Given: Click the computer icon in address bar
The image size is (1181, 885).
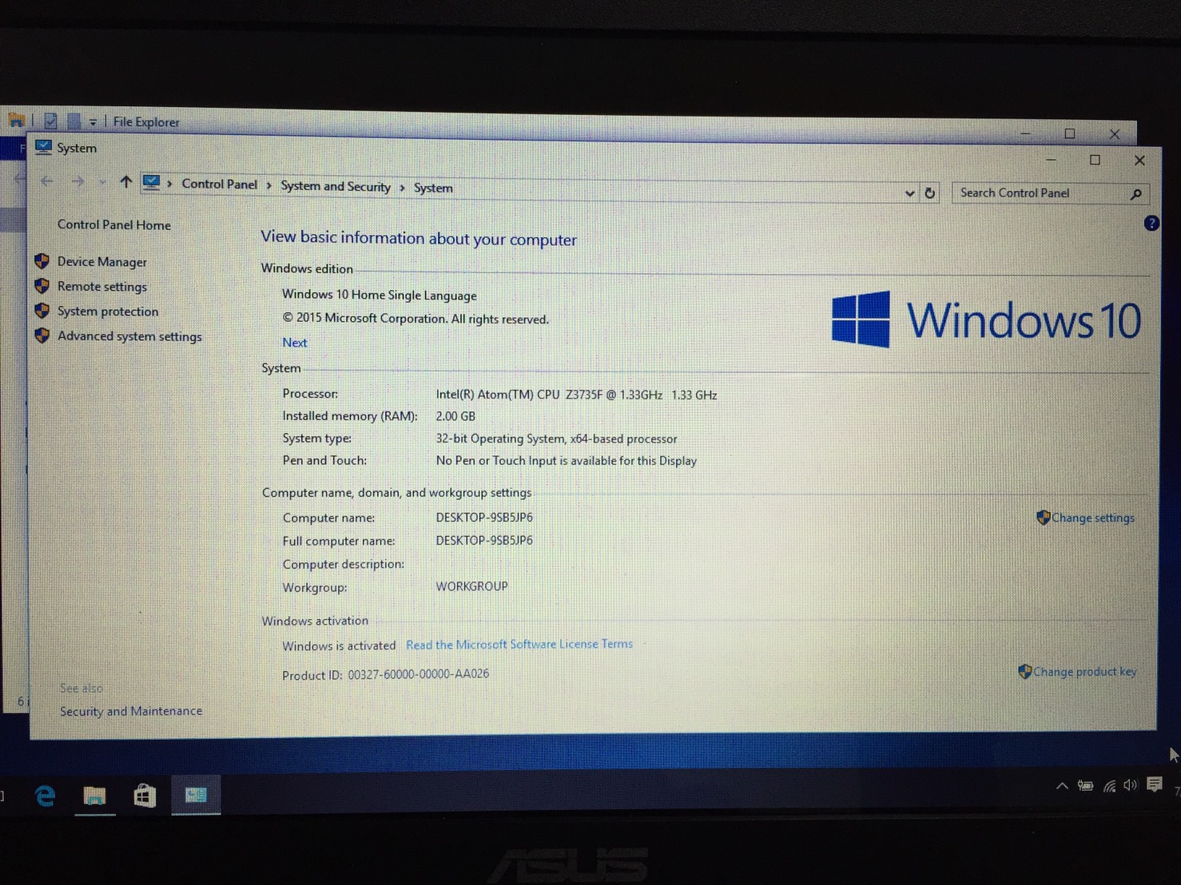Looking at the screenshot, I should 151,183.
